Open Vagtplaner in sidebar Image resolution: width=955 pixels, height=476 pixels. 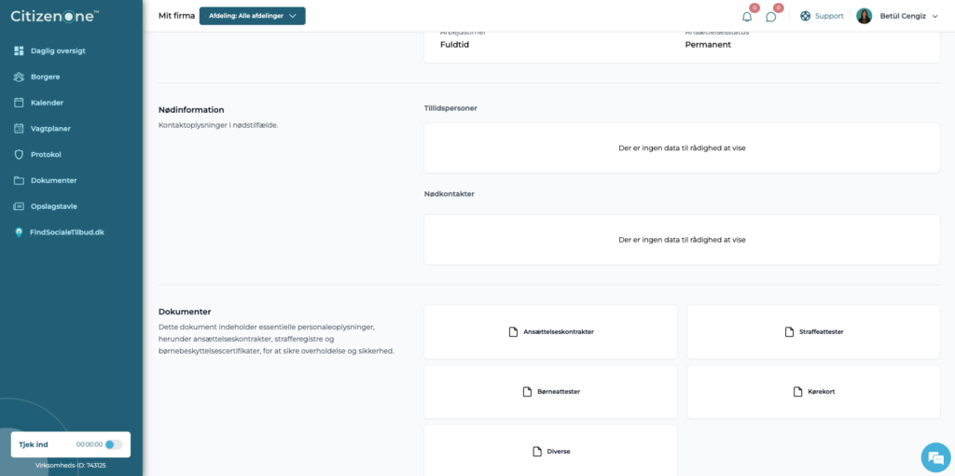click(x=50, y=129)
